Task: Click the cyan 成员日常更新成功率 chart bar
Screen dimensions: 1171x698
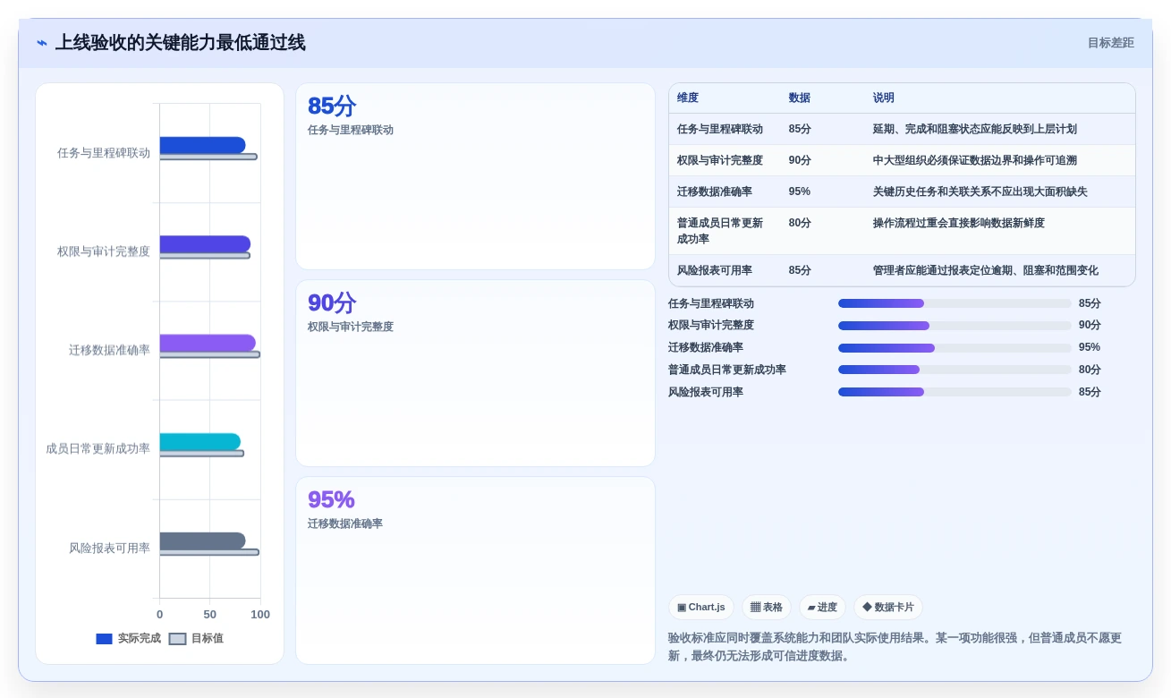Action: point(200,442)
